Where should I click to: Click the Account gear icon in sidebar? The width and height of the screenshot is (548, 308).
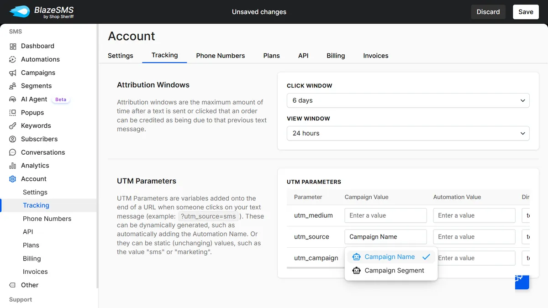(13, 178)
